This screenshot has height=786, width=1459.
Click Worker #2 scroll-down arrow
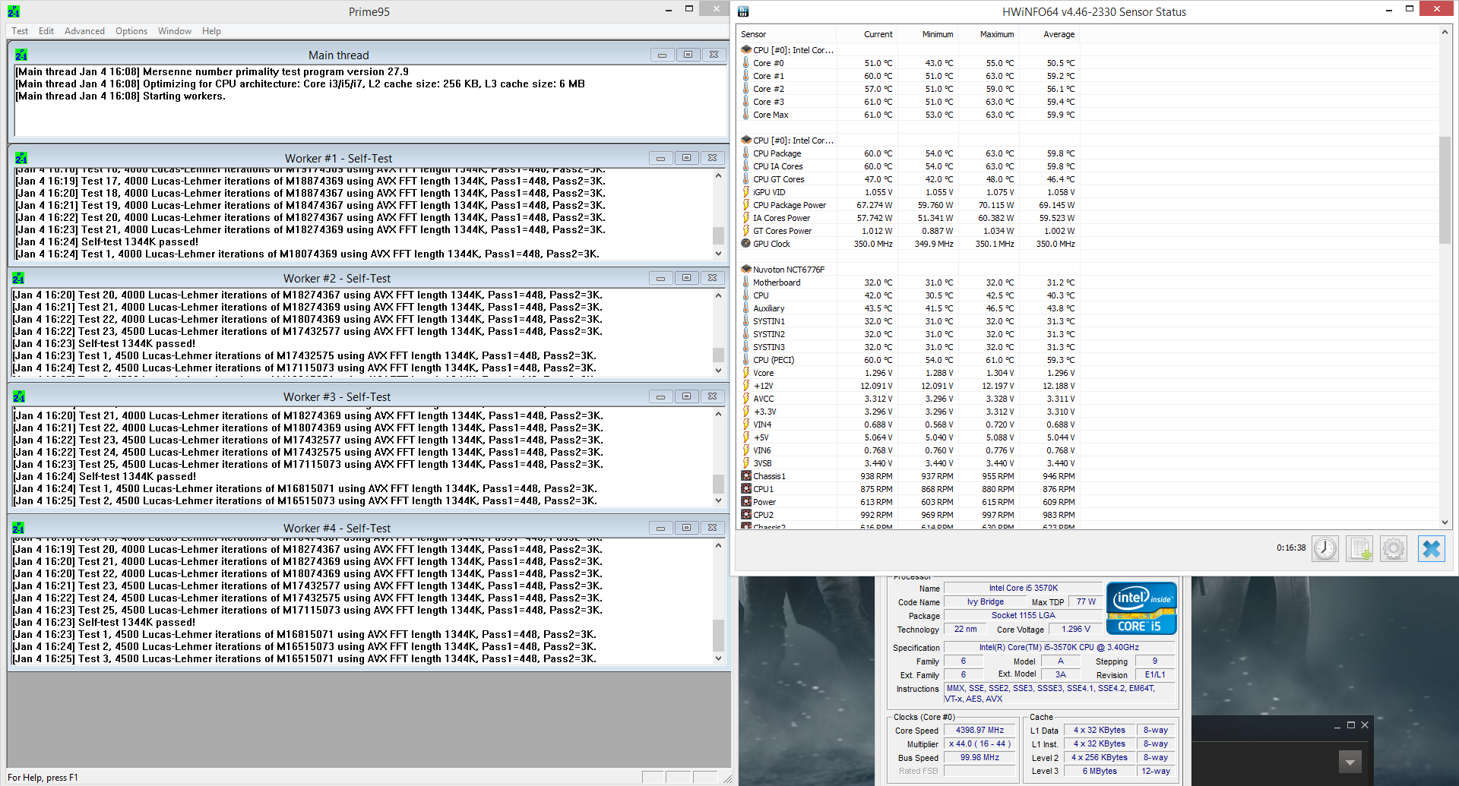point(718,370)
